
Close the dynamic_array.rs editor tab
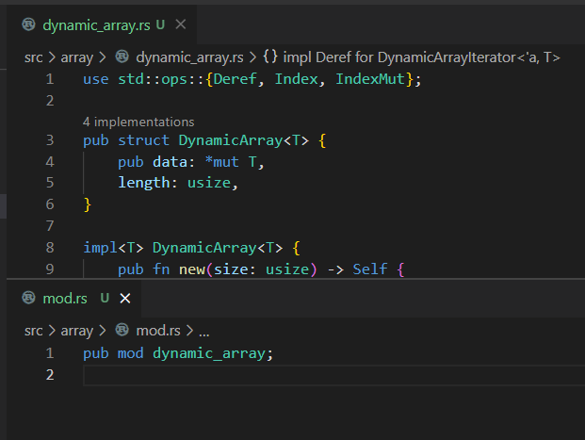coord(181,24)
